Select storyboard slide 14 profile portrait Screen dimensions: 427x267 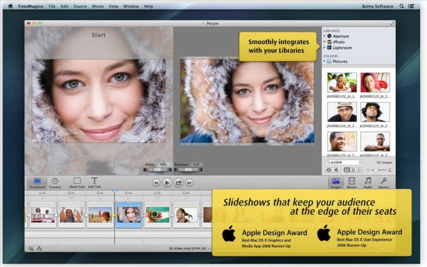tap(186, 215)
